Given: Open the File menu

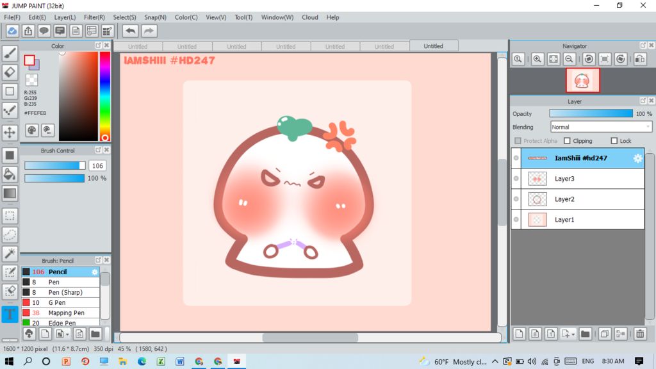Looking at the screenshot, I should [12, 17].
